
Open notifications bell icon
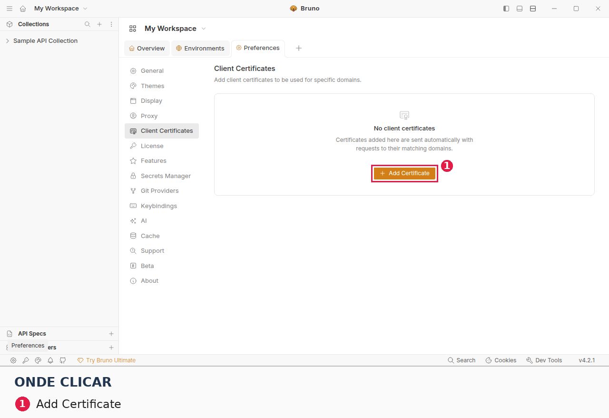pyautogui.click(x=50, y=360)
